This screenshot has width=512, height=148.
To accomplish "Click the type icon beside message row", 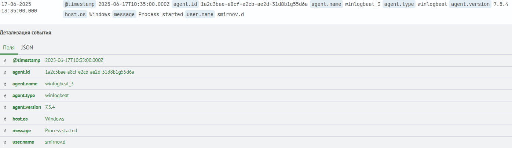I will coord(5,131).
